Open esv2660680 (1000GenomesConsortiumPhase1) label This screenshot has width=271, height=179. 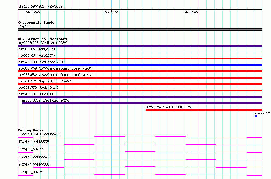coord(55,75)
